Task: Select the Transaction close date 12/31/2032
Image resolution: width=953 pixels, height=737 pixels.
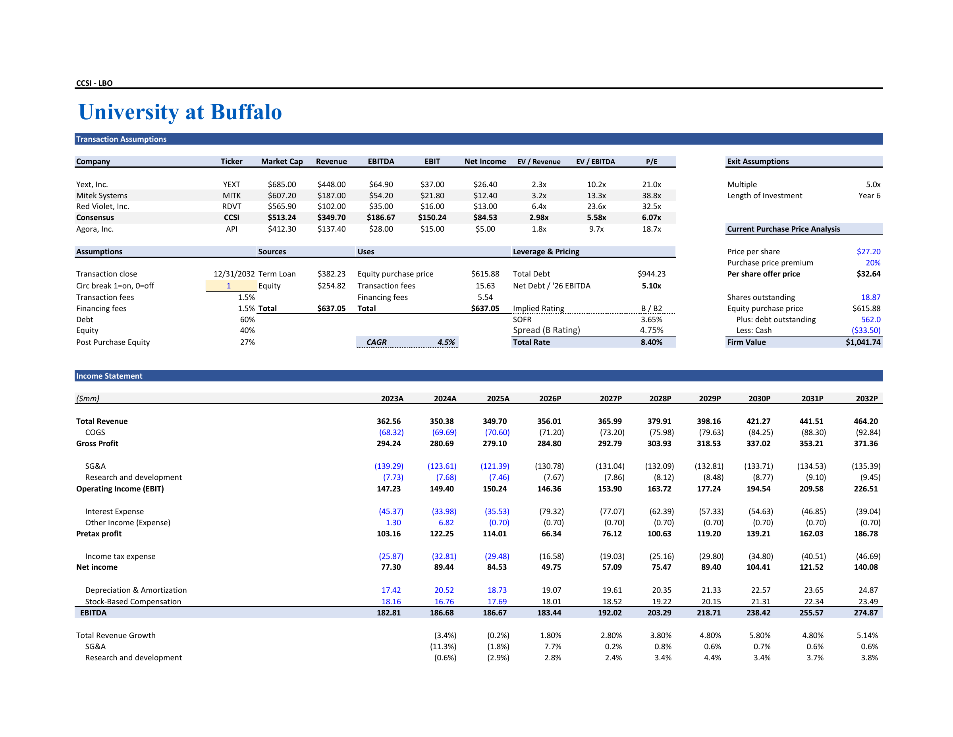Action: [x=234, y=274]
